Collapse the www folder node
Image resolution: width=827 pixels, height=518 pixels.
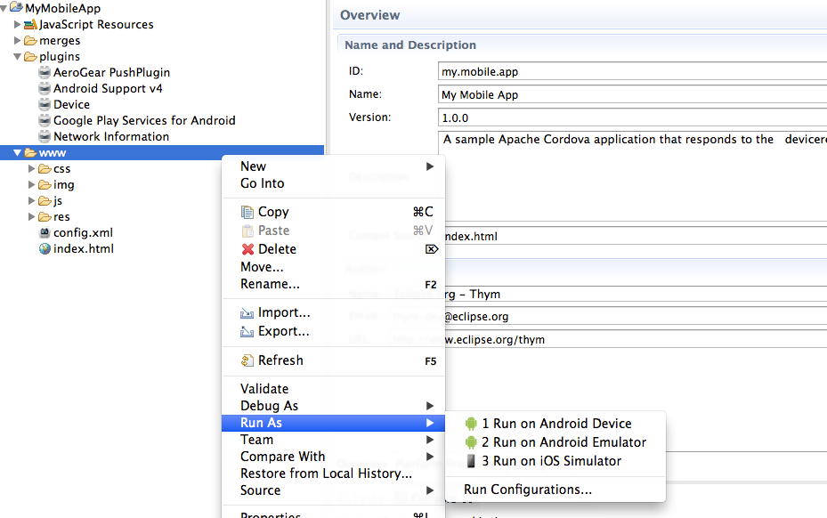18,153
